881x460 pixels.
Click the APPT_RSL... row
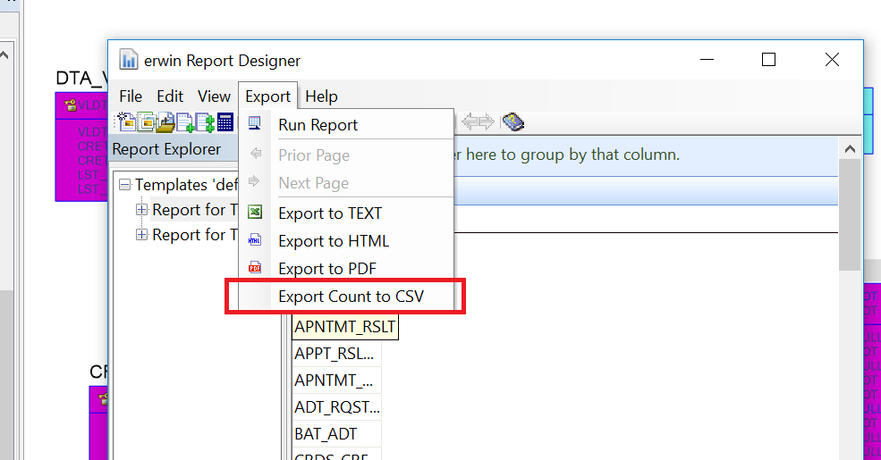point(336,354)
